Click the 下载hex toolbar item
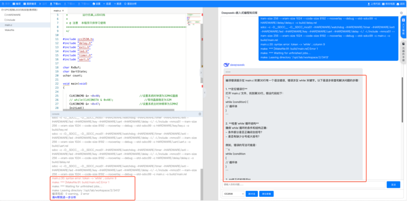407x201 pixels. [84, 4]
